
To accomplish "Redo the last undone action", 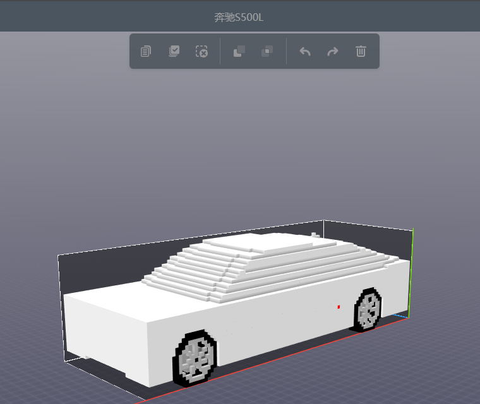I will (x=333, y=51).
